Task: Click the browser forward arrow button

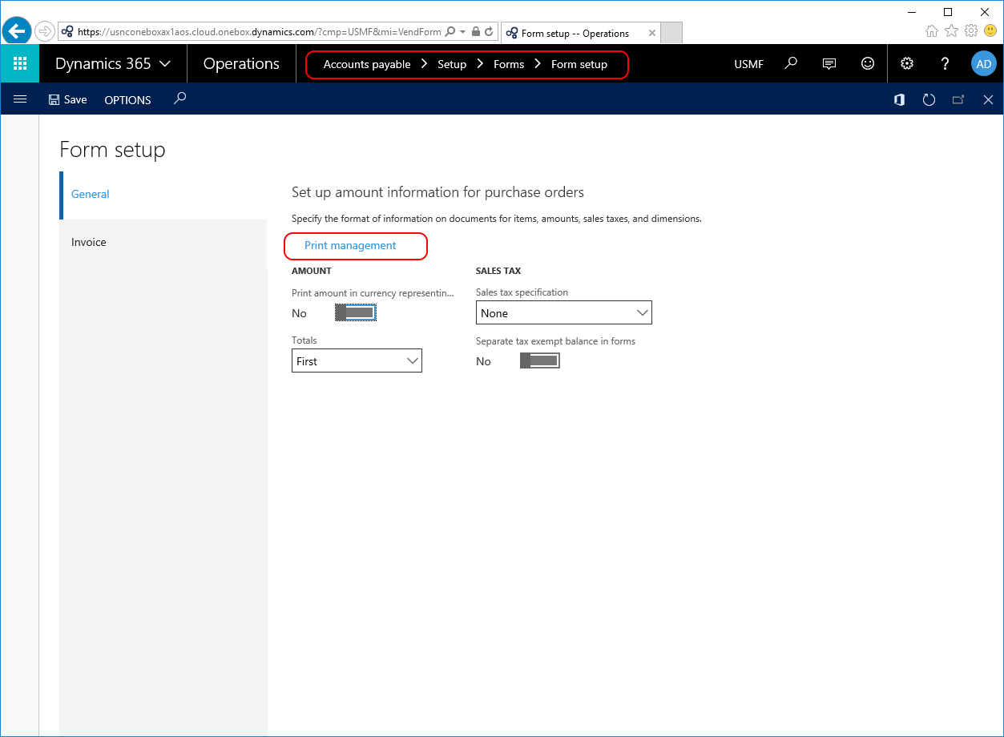Action: click(x=45, y=32)
